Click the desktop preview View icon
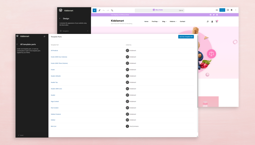This screenshot has height=145, width=255. pyautogui.click(x=217, y=10)
